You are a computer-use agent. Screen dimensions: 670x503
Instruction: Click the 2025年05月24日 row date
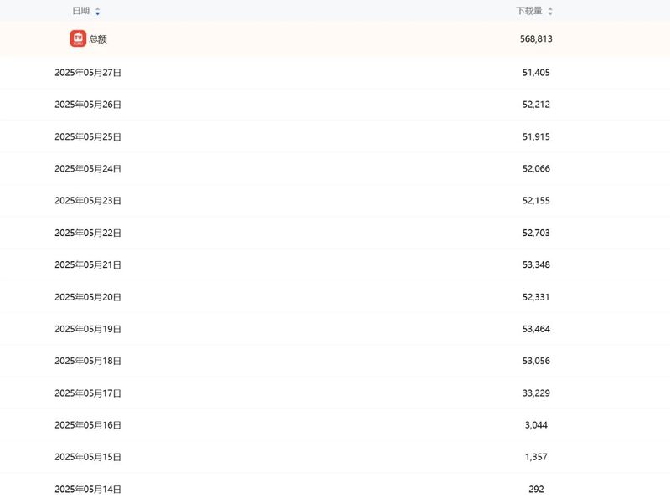point(88,169)
